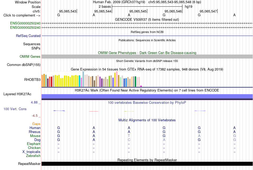The height and width of the screenshot is (170, 253).
Task: Click the black RepeatMasker track bar
Action: (147, 164)
